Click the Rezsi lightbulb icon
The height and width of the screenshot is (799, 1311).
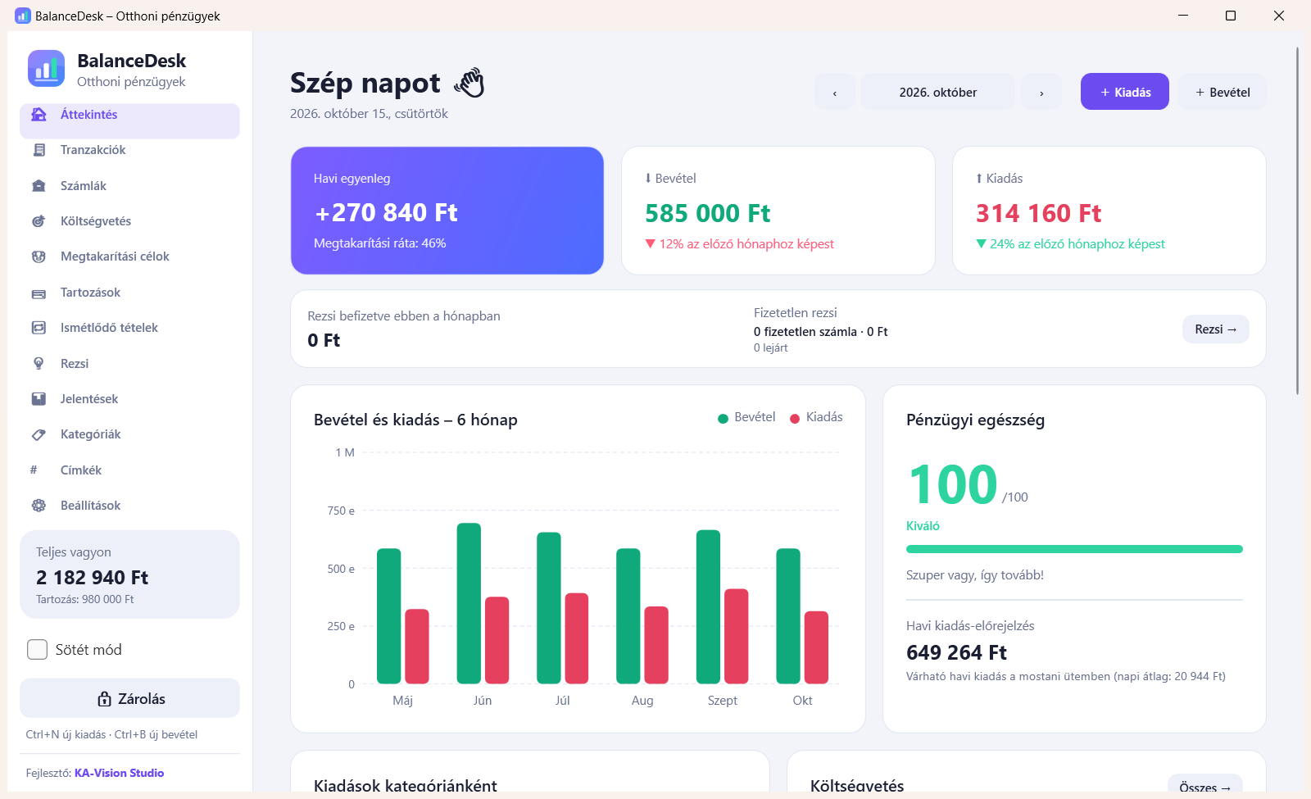pyautogui.click(x=39, y=363)
